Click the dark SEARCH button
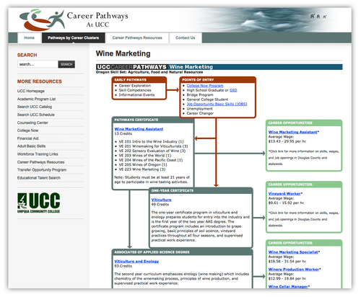The width and height of the screenshot is (361, 297). click(66, 64)
